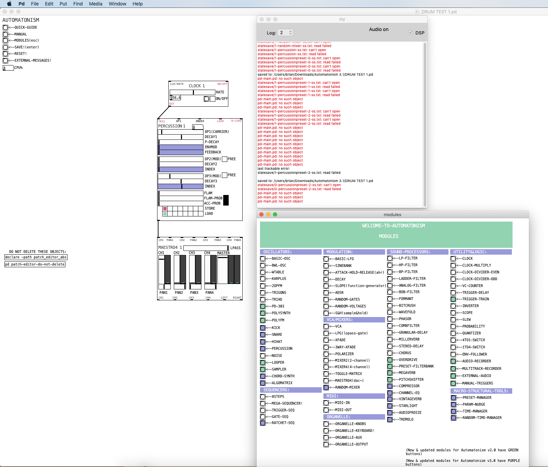Click the Pd console scrollbar
Image resolution: width=548 pixels, height=467 pixels.
[425, 124]
